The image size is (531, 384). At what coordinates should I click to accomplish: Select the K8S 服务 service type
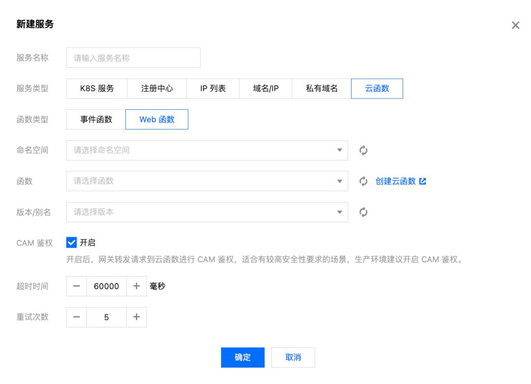tap(97, 89)
